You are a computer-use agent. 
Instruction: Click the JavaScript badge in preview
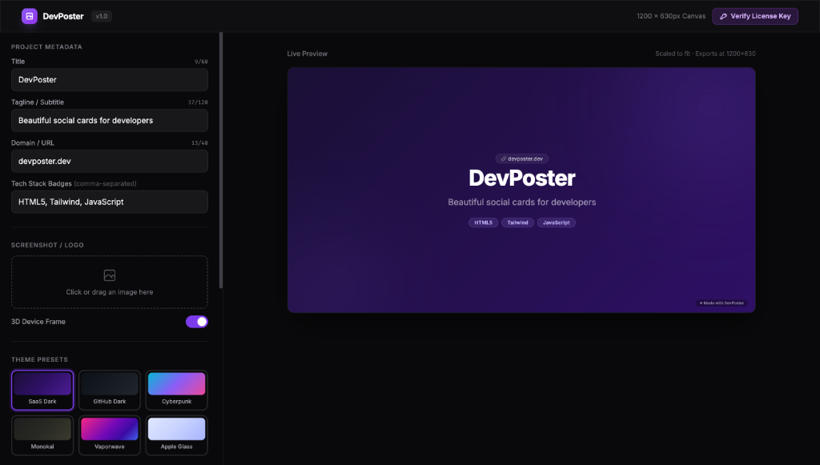pos(557,222)
